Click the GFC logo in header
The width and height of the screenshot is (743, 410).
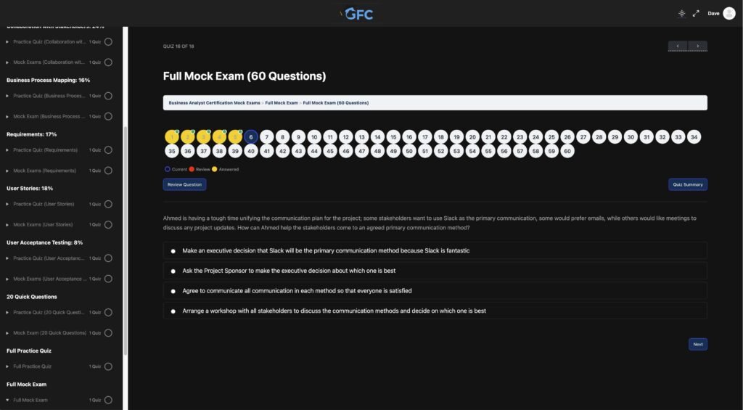[x=358, y=14]
